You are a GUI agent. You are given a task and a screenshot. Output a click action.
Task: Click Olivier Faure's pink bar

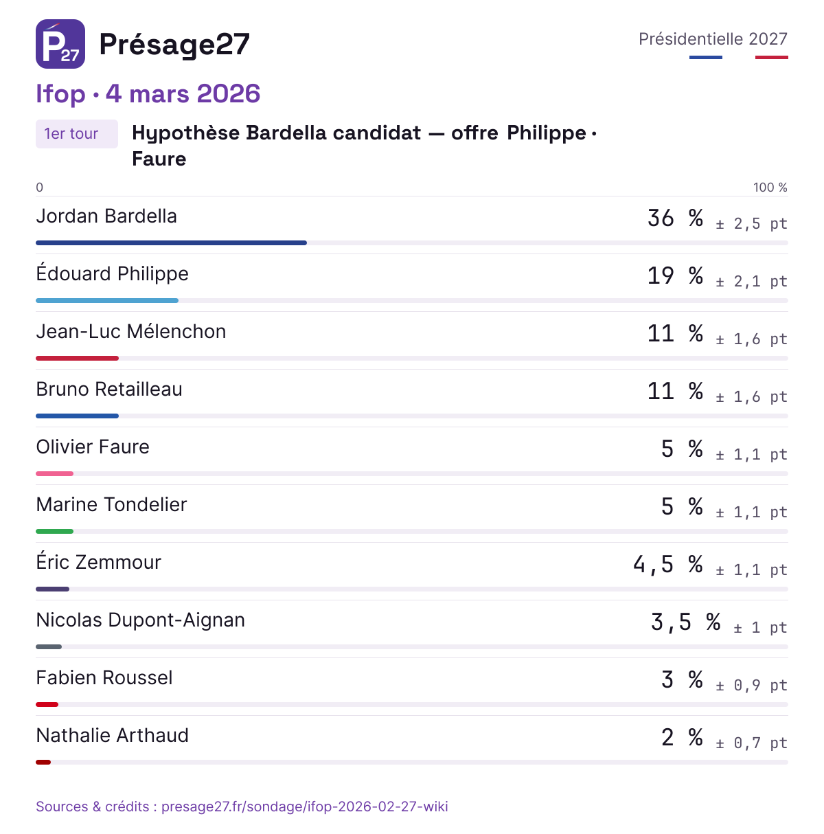(x=54, y=473)
